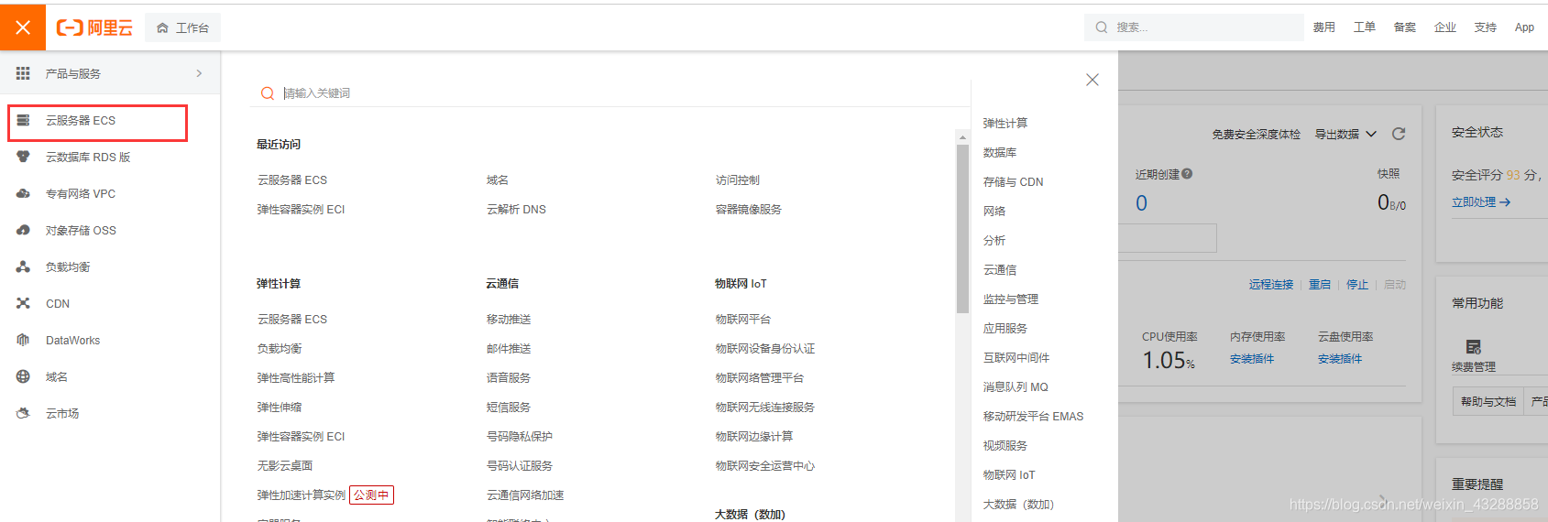Click the 云数据库 RDS icon in sidebar
The height and width of the screenshot is (522, 1548).
point(23,157)
